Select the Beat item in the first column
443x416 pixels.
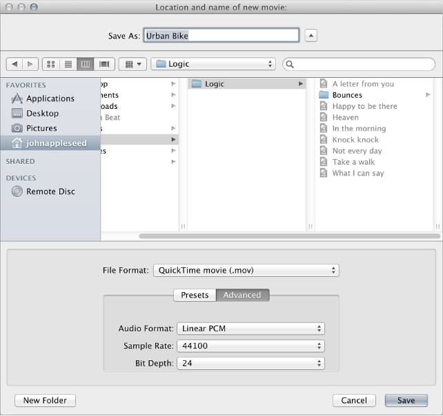point(139,117)
